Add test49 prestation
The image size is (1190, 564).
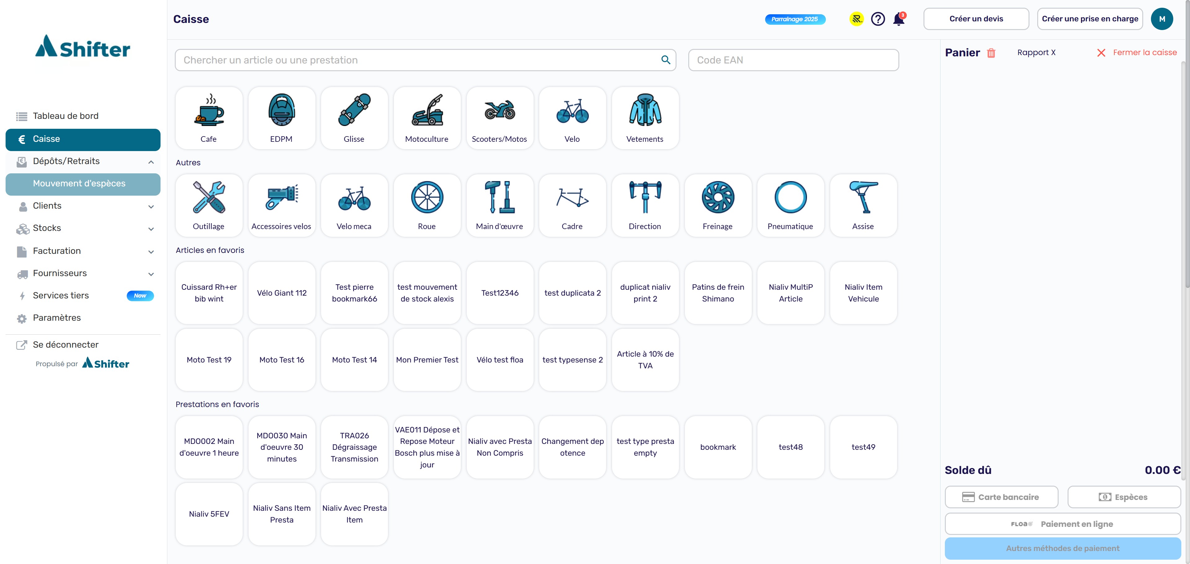pyautogui.click(x=863, y=447)
